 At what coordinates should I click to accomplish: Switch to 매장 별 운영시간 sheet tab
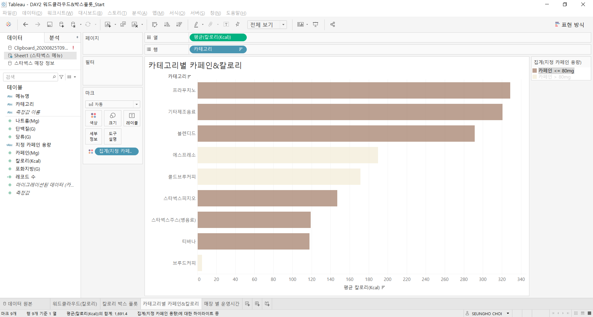[222, 304]
